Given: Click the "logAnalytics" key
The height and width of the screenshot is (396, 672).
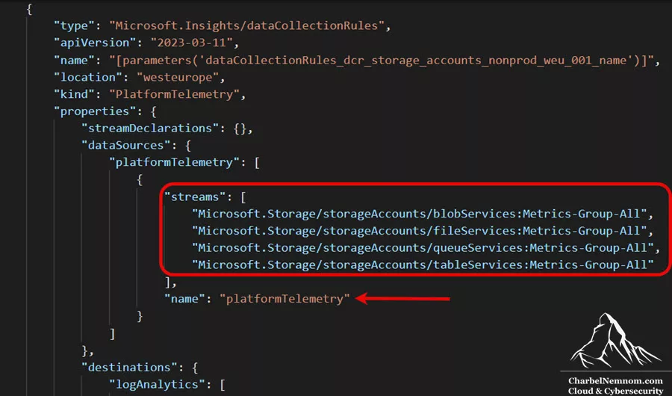Looking at the screenshot, I should pyautogui.click(x=157, y=384).
